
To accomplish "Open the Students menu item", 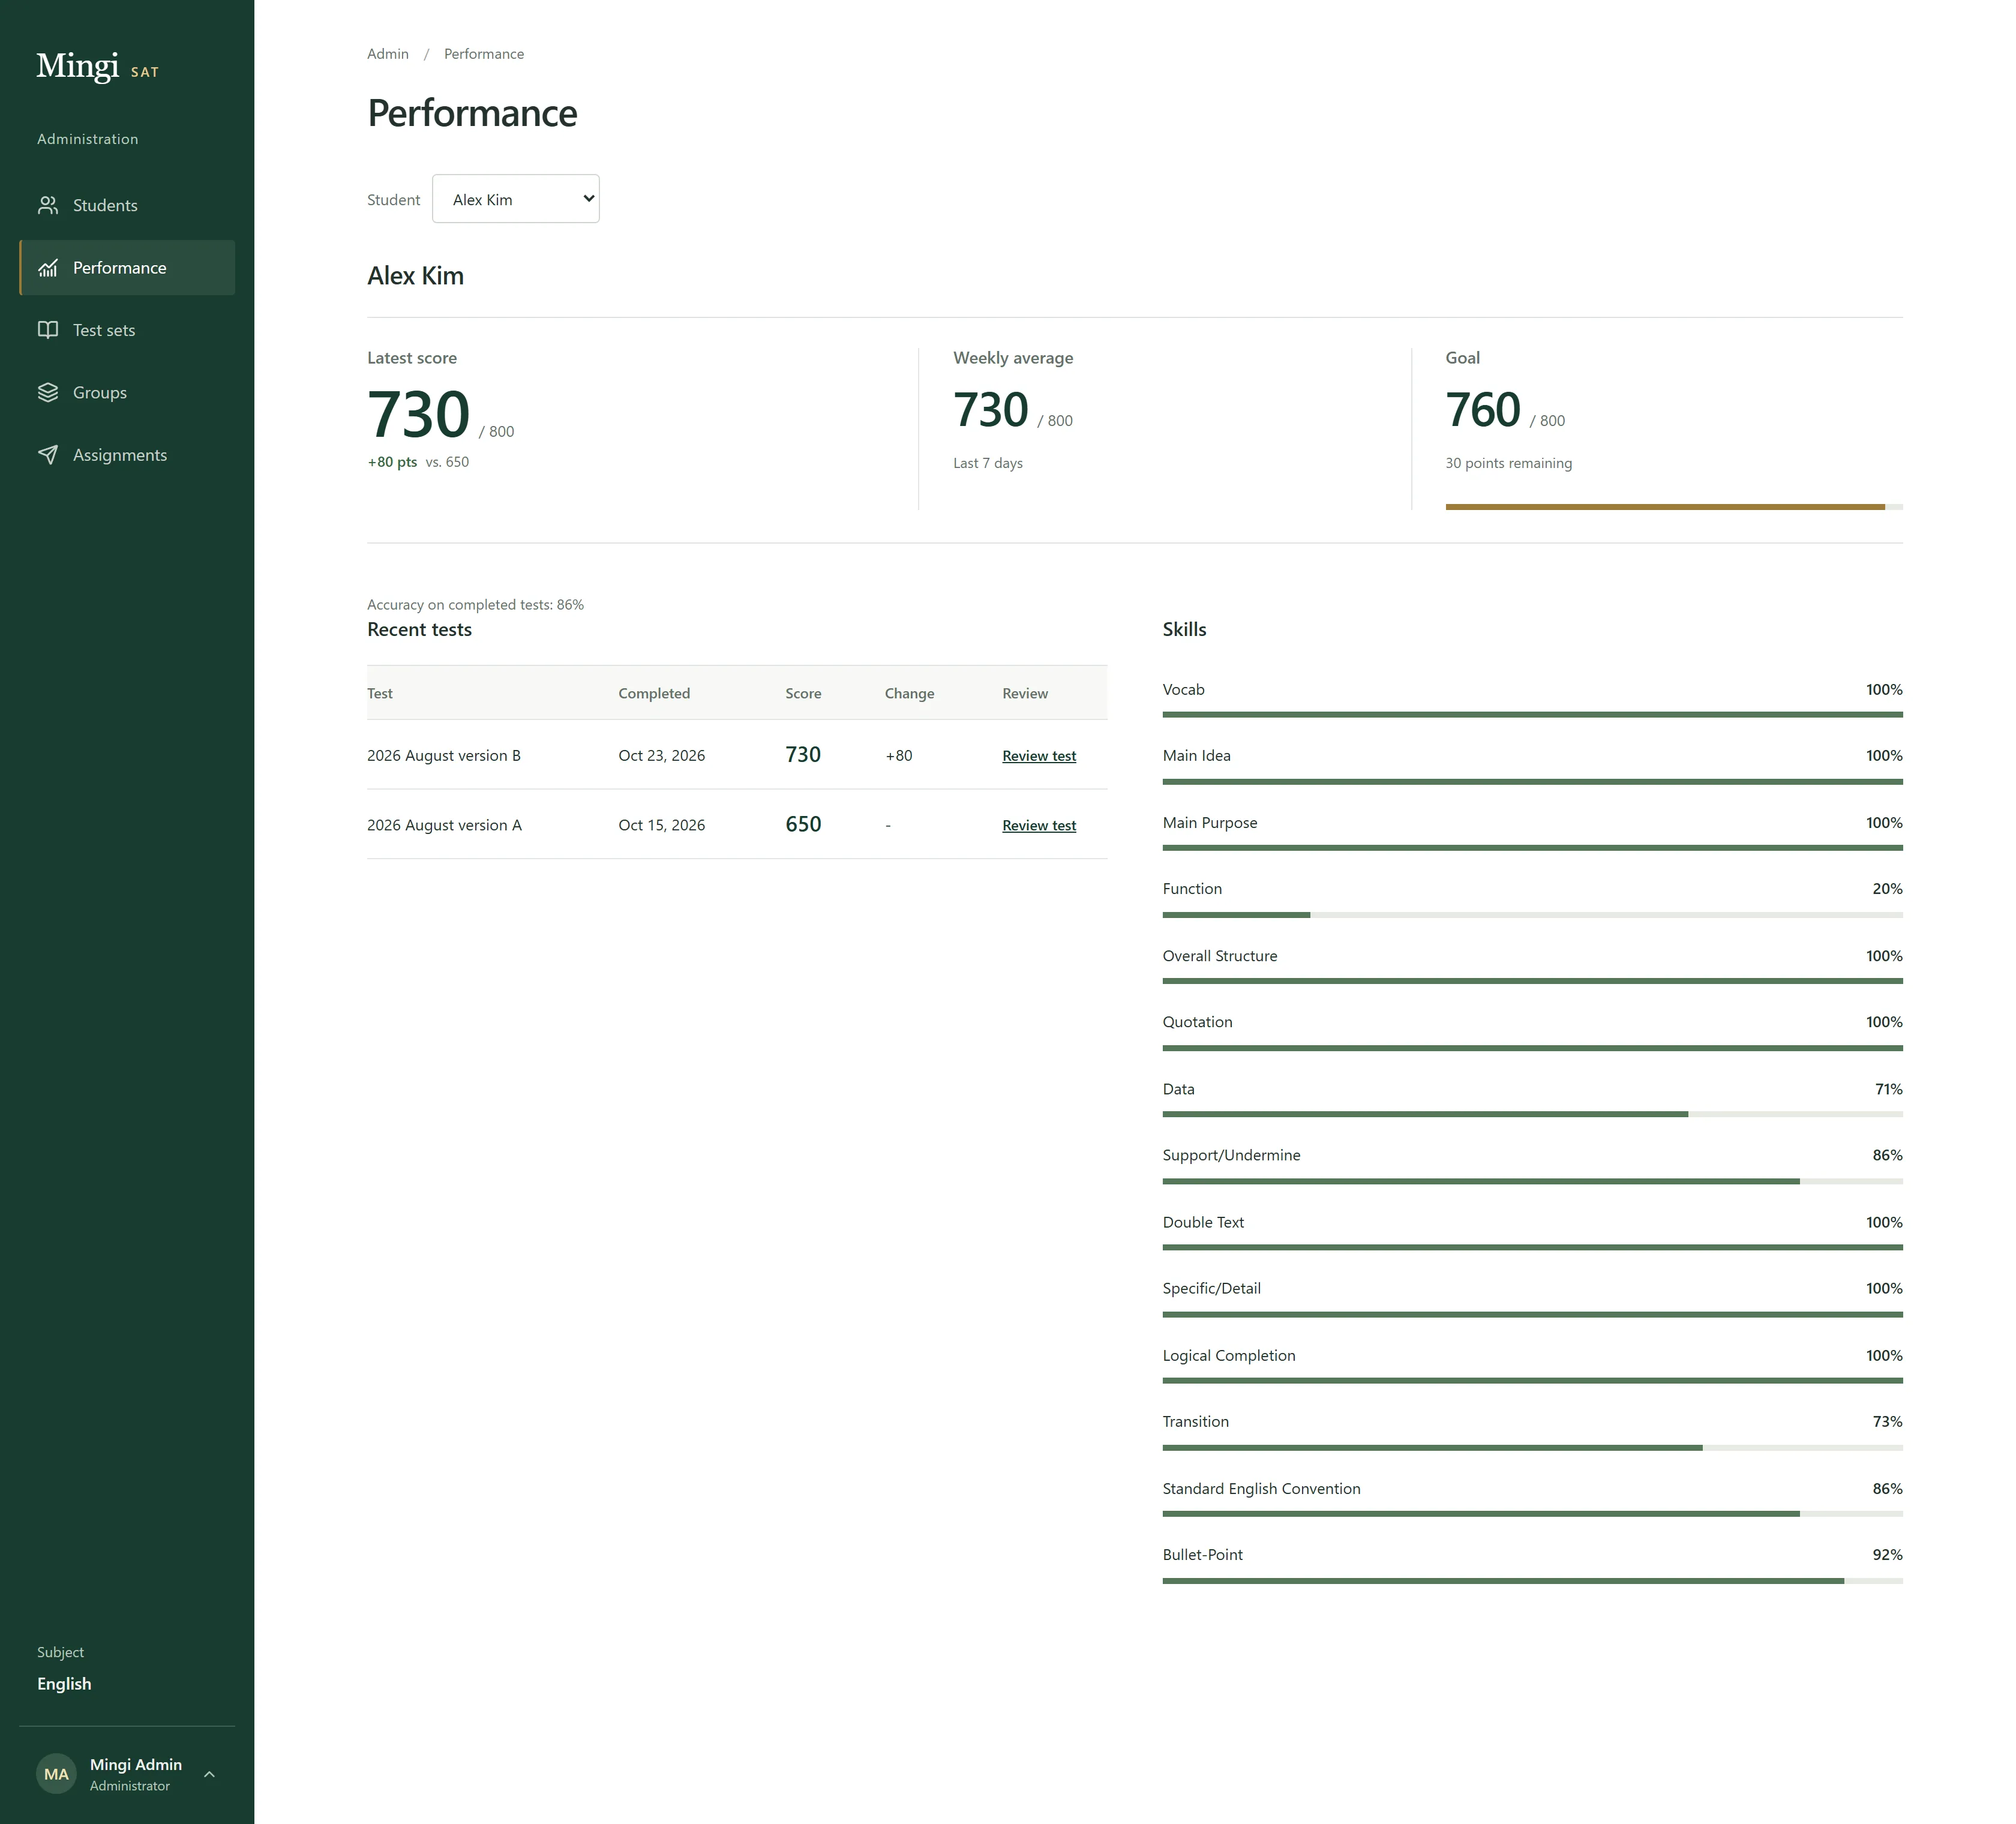I will coord(127,205).
